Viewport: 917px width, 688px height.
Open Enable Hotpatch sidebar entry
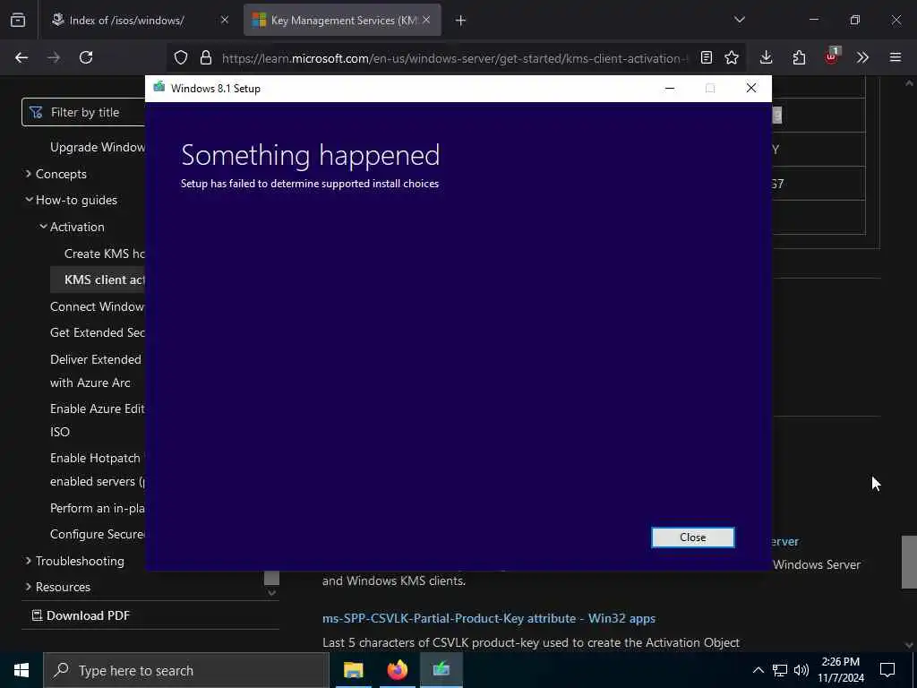[x=98, y=469]
